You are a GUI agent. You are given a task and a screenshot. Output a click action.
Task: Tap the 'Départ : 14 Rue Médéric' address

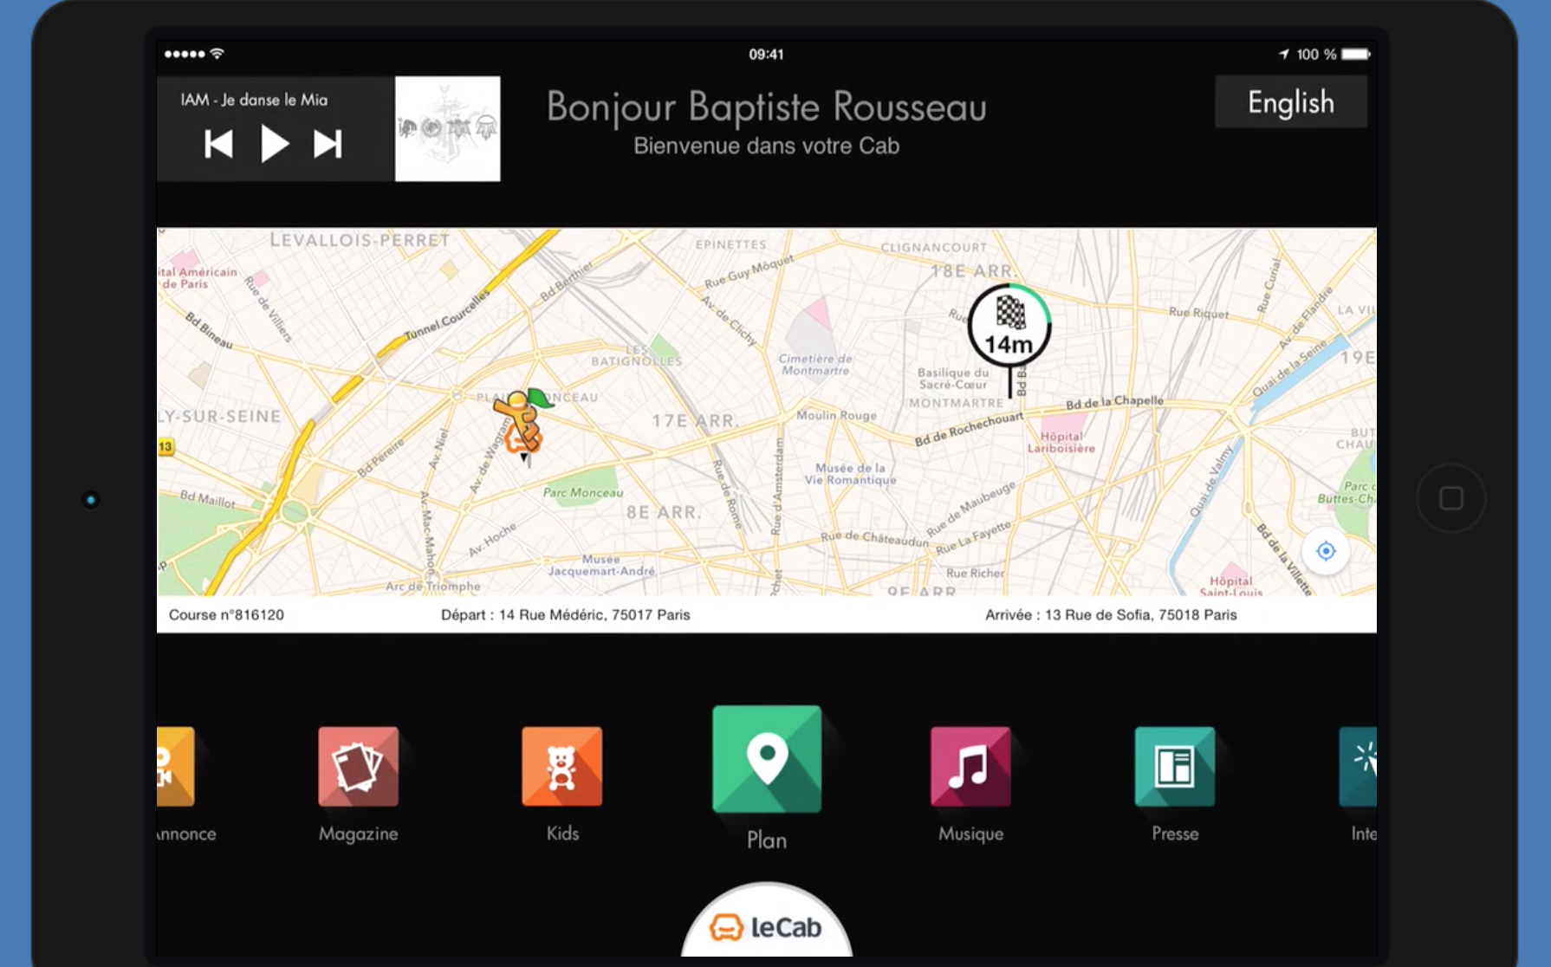coord(566,614)
